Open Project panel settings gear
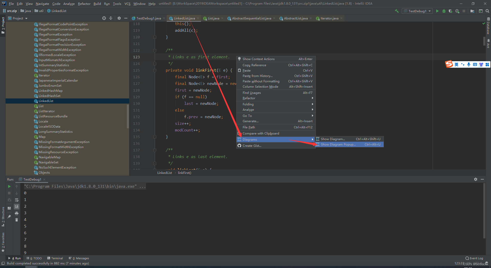 point(119,18)
